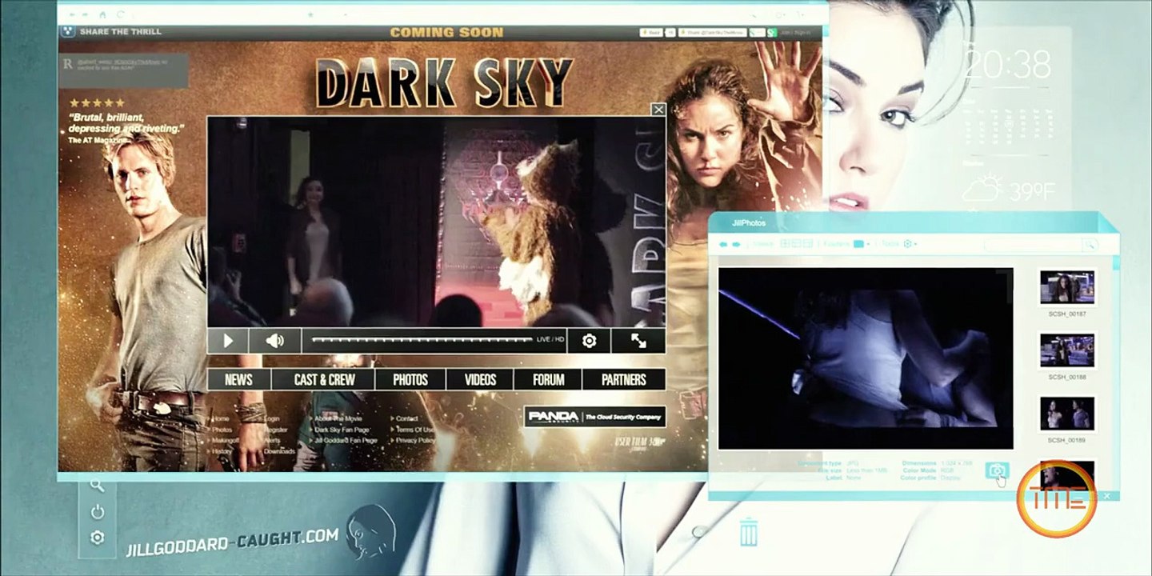The width and height of the screenshot is (1152, 576).
Task: Select thumbnail SCSH_00189
Action: pos(1067,414)
